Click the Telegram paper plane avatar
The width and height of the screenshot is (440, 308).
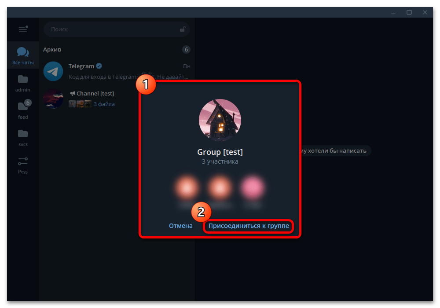(x=53, y=71)
